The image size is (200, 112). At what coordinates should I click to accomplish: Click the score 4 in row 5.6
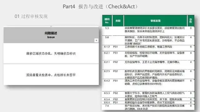coord(191,37)
